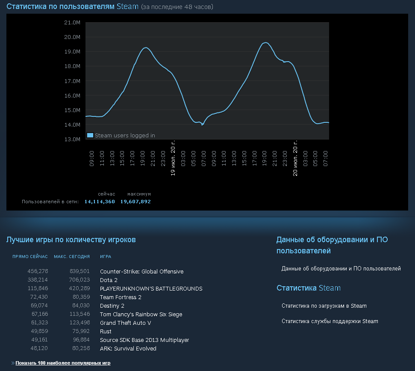Click peak today value 420,289

click(79, 288)
